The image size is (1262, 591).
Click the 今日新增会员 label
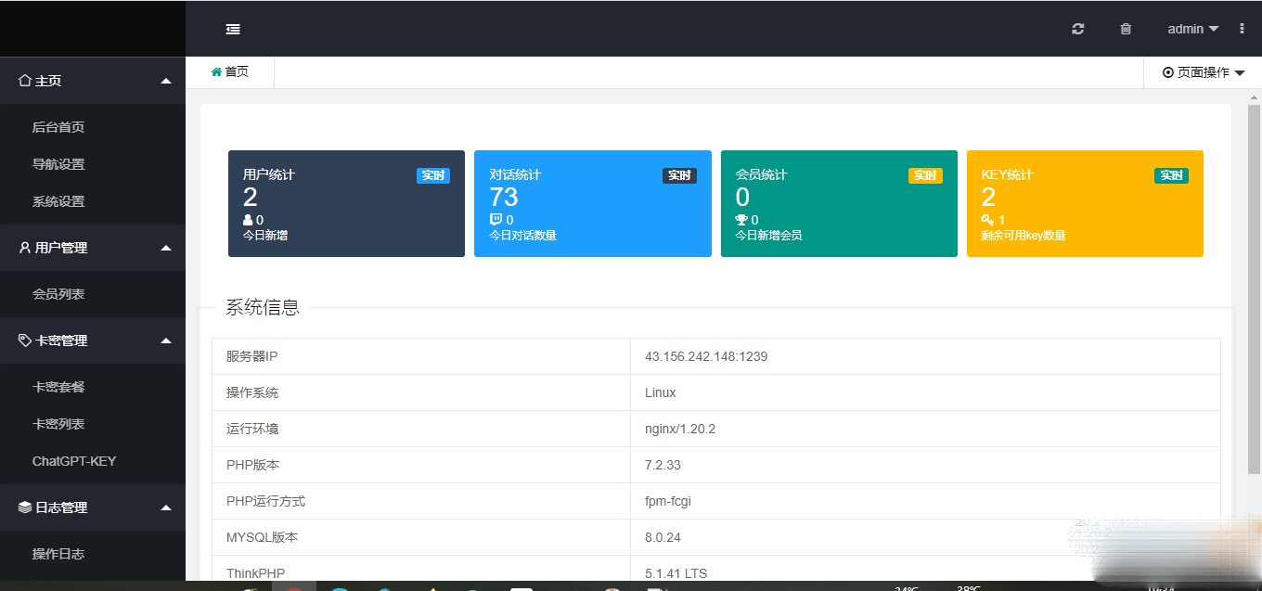[x=768, y=236]
